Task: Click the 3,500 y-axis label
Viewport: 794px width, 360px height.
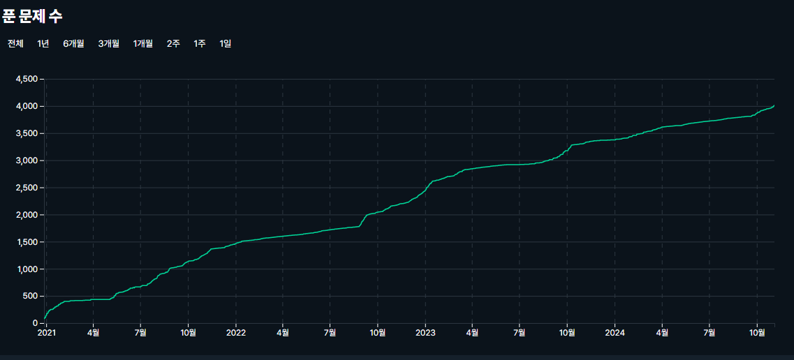Action: (27, 133)
